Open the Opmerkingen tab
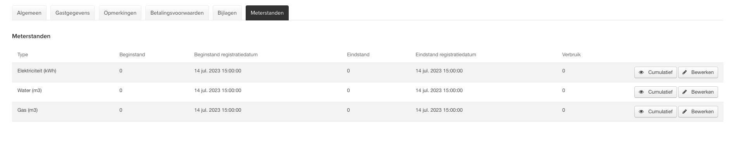Screen dimensions: 732x141 click(x=120, y=13)
